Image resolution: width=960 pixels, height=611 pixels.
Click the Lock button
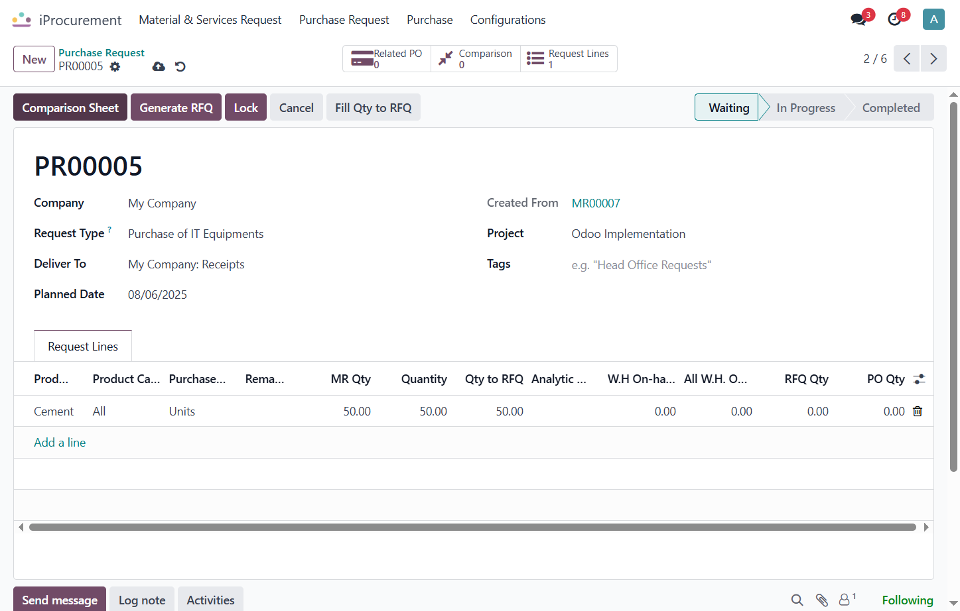pyautogui.click(x=246, y=107)
